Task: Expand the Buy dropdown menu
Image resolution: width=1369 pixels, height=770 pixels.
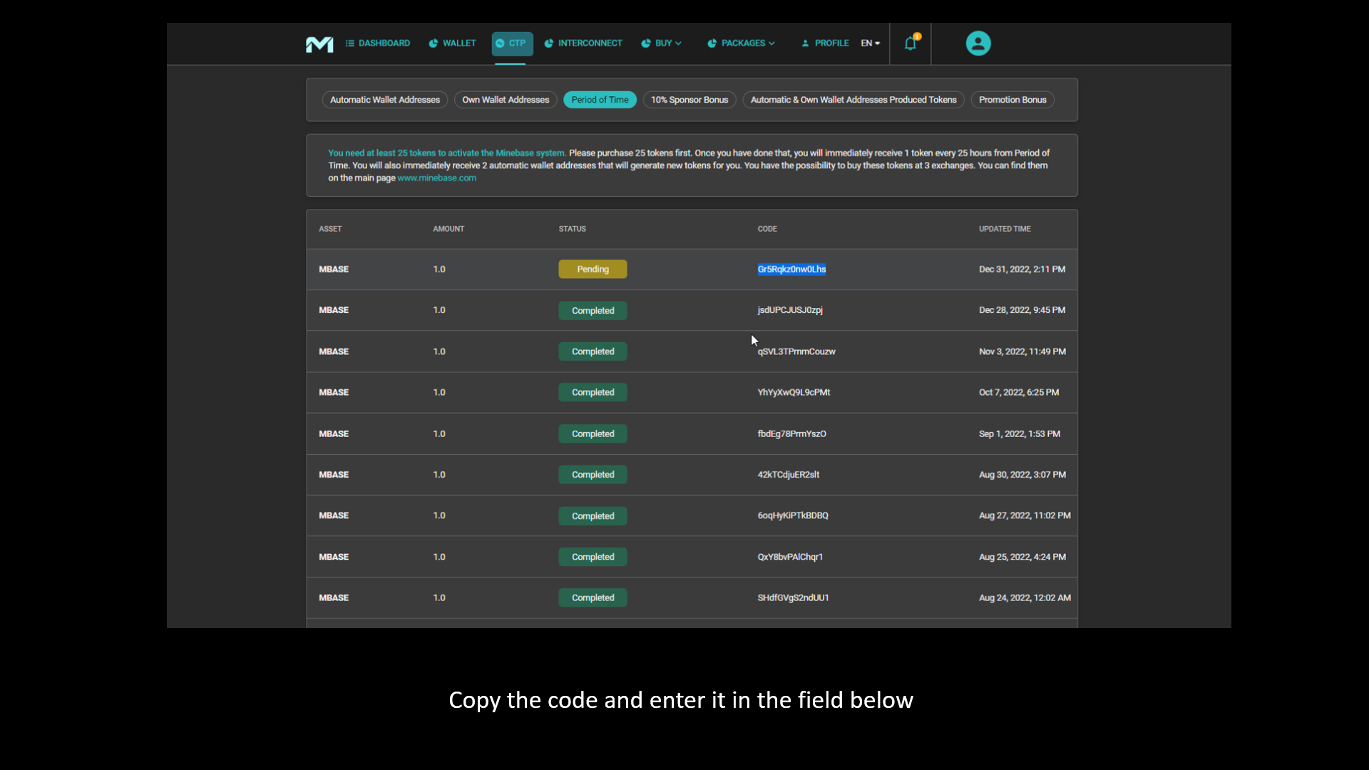Action: (x=662, y=43)
